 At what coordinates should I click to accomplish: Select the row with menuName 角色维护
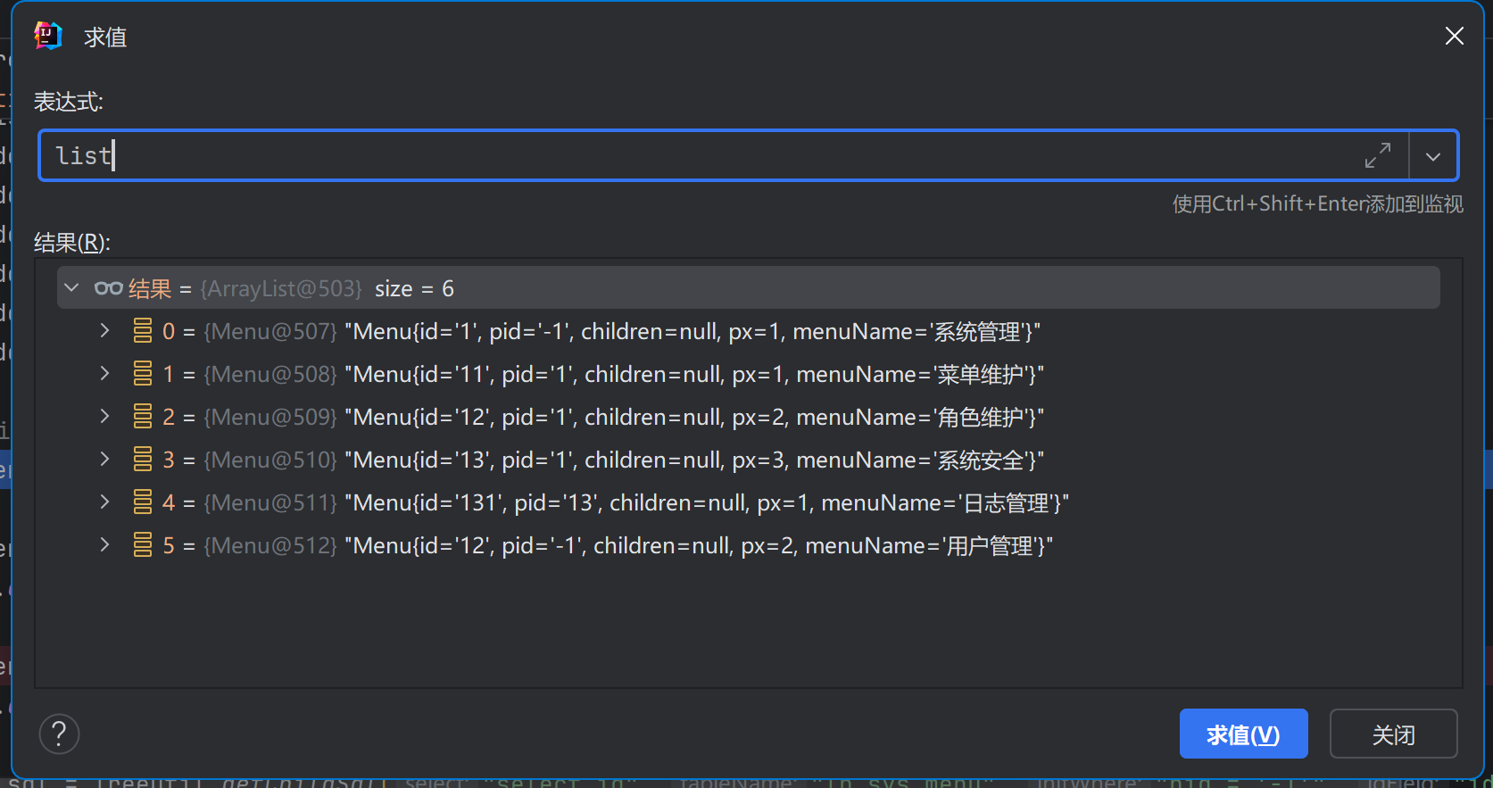pos(696,417)
